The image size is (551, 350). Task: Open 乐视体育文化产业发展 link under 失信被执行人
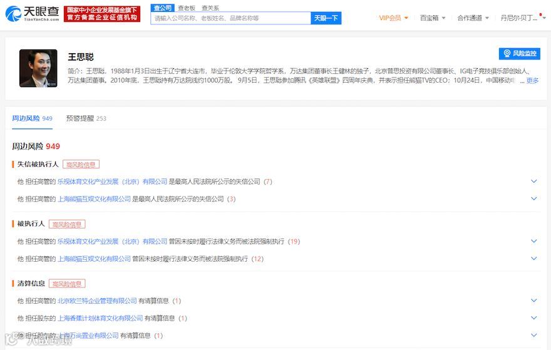112,182
